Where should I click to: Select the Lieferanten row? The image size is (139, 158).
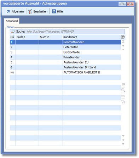click(x=65, y=47)
